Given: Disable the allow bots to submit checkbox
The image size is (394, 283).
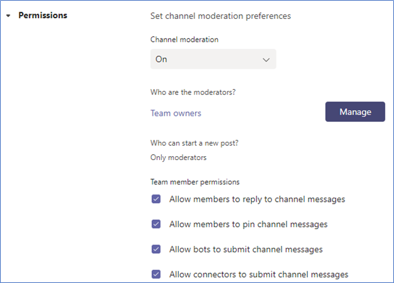Looking at the screenshot, I should (156, 249).
